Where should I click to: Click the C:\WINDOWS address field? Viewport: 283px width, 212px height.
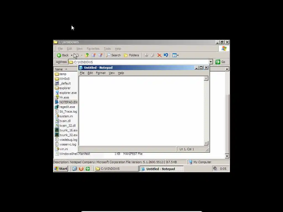click(138, 62)
